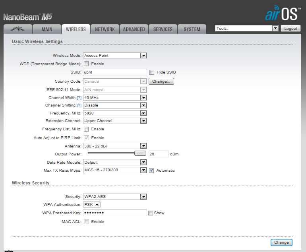Switch to the MAIN tab
Screen dimensions: 306x252
(47, 29)
